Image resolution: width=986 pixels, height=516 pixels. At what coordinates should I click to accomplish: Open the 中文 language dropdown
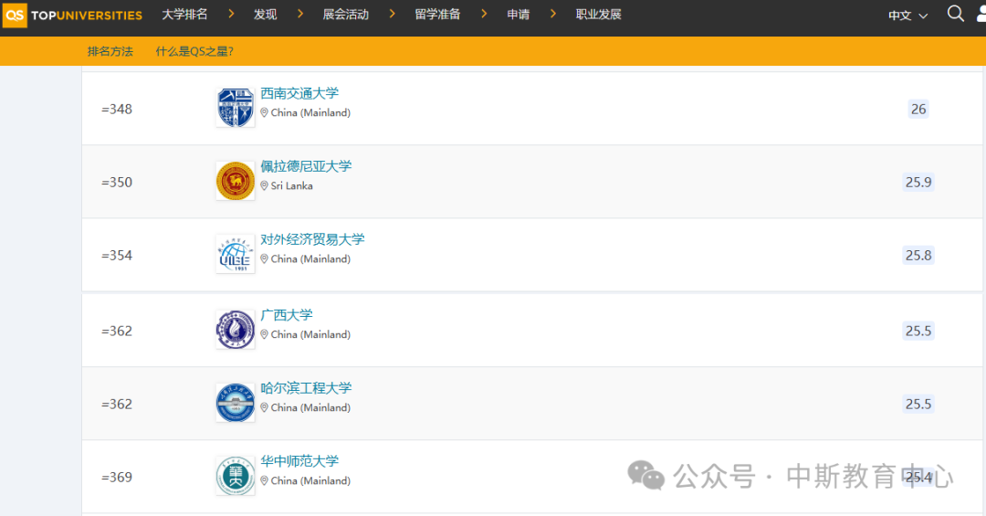tap(908, 16)
